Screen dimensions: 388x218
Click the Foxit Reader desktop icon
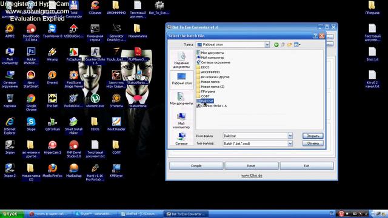click(116, 124)
